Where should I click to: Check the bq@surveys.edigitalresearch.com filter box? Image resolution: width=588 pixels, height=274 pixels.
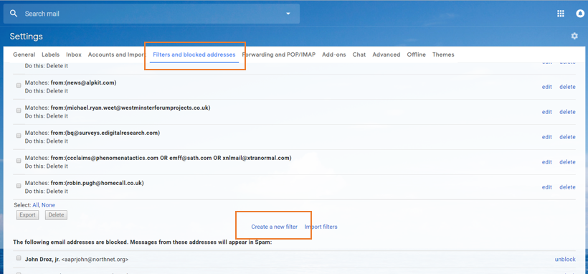point(19,136)
